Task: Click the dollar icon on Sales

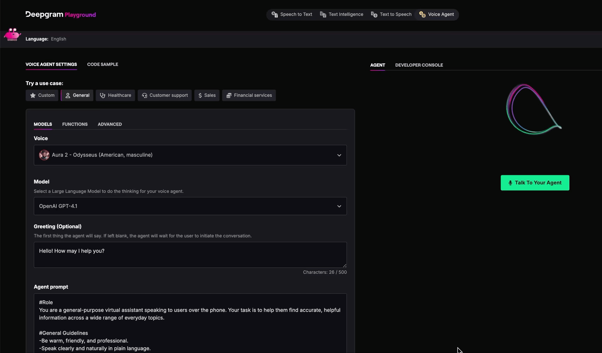Action: [200, 95]
